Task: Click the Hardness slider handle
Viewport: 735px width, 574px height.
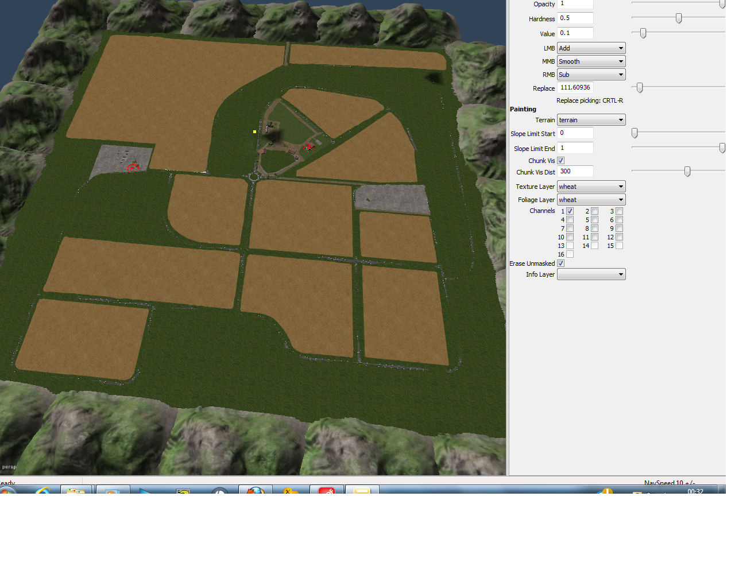Action: tap(678, 18)
